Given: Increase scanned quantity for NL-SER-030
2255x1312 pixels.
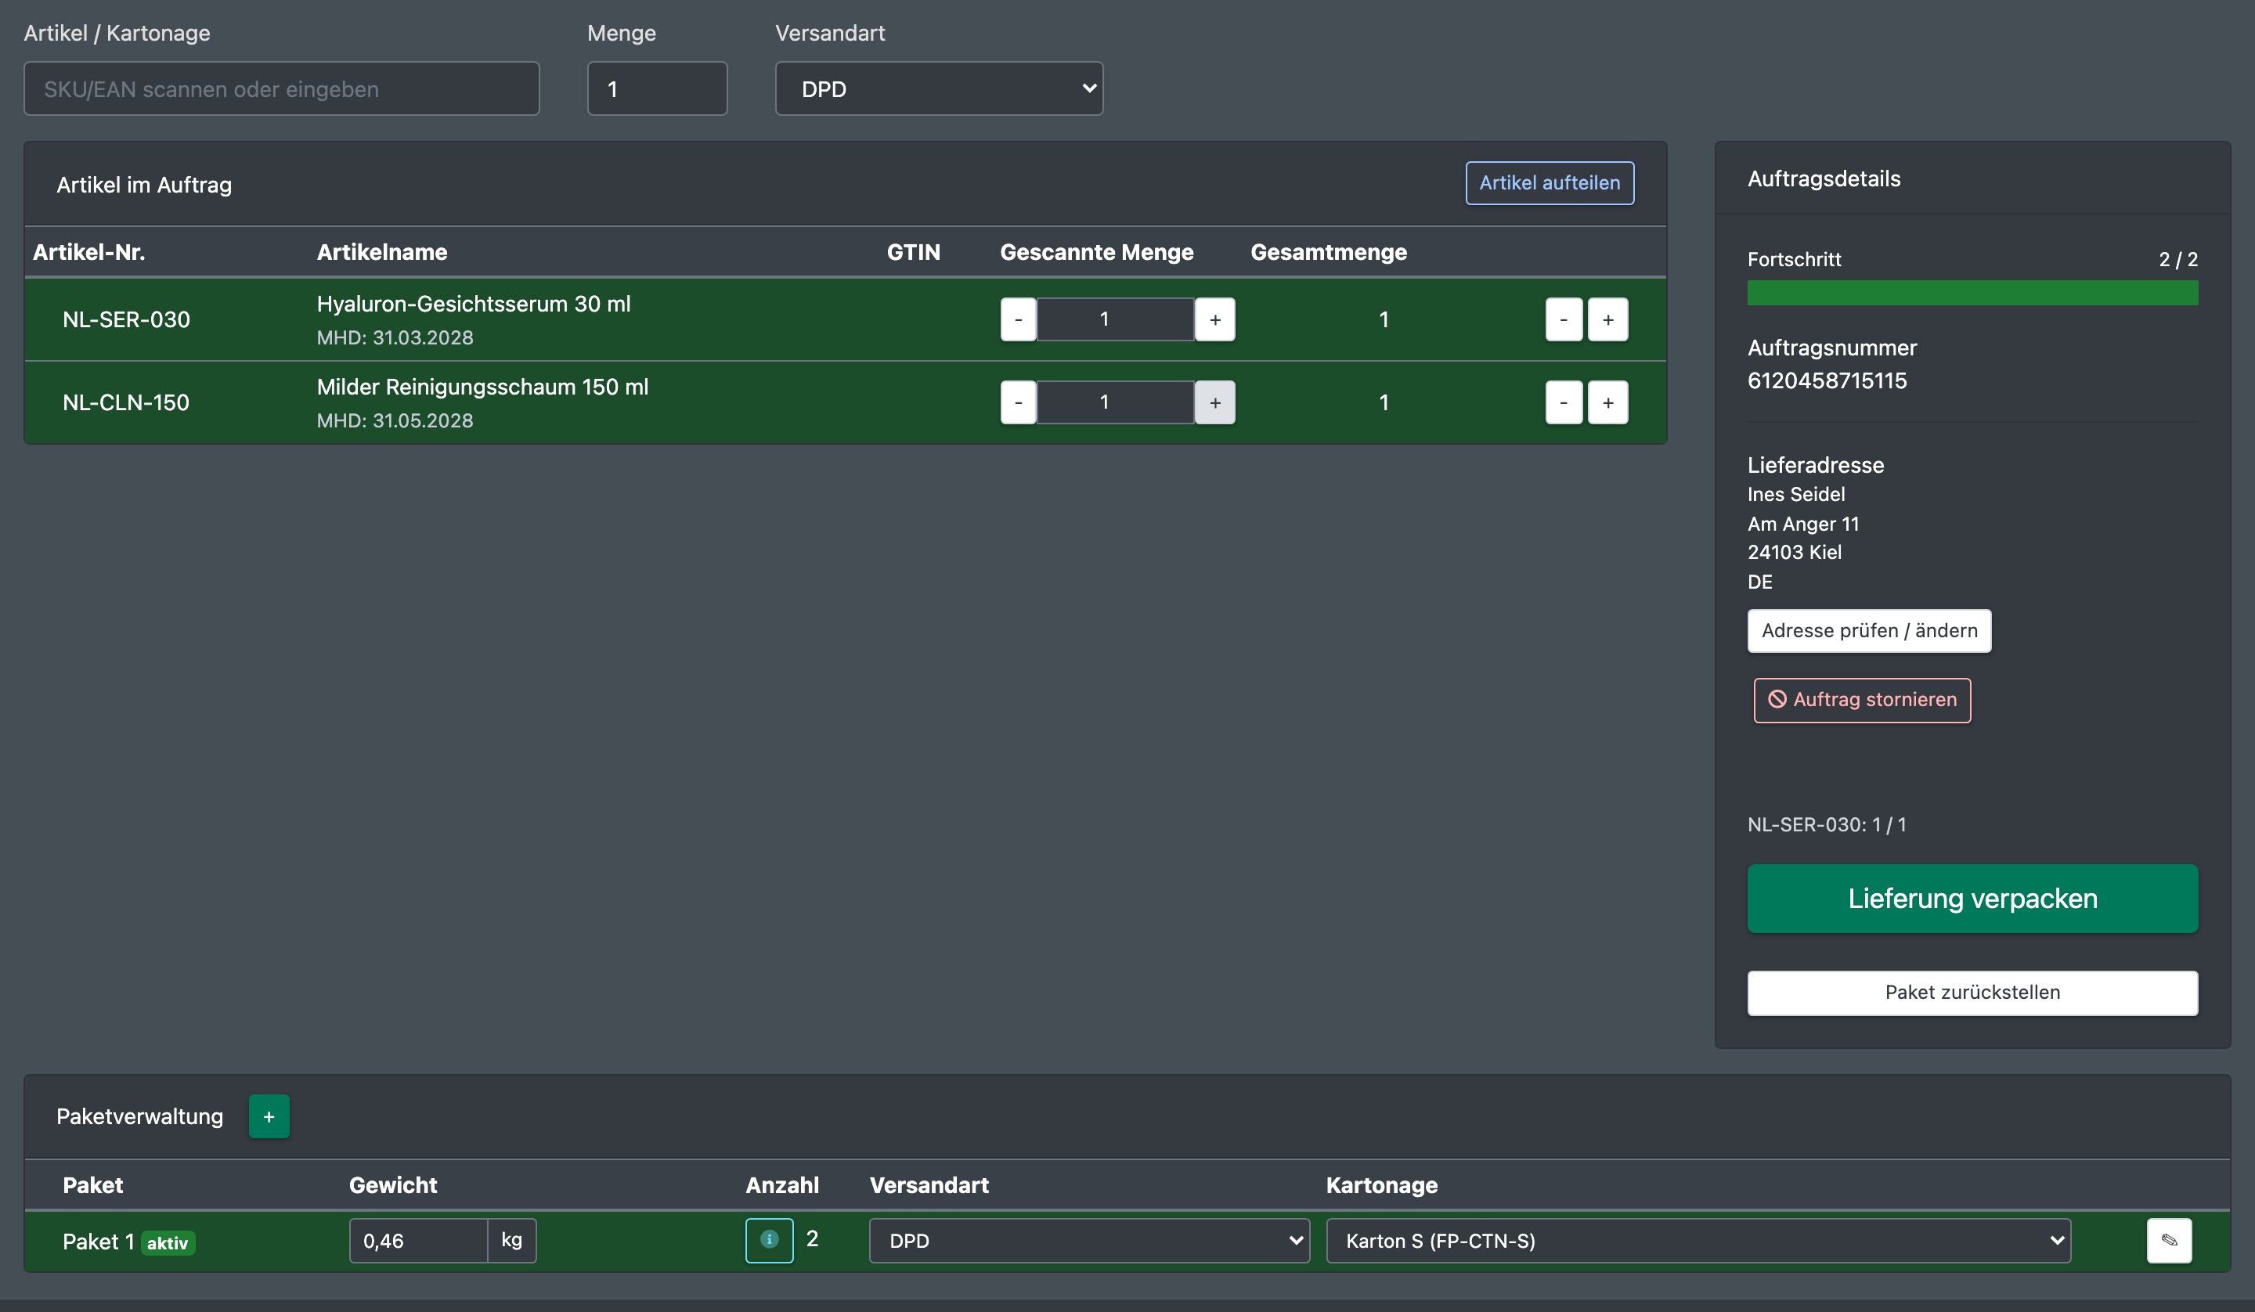Looking at the screenshot, I should 1215,319.
